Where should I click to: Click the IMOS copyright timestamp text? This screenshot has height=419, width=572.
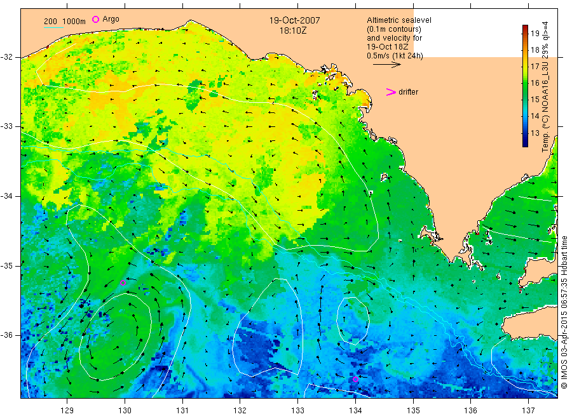564,312
